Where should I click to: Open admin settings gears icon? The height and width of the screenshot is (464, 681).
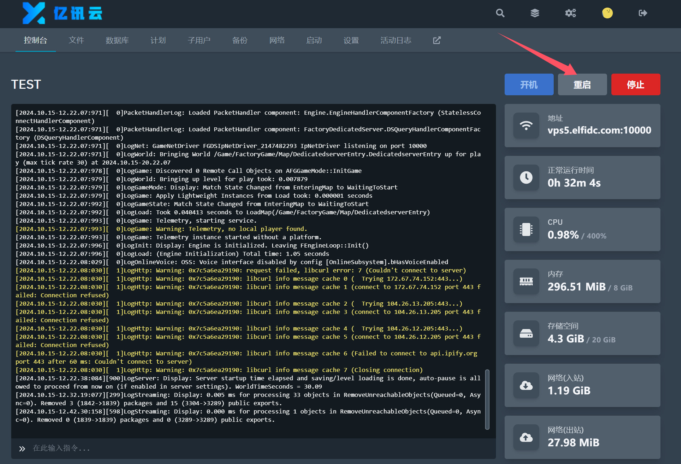[570, 13]
